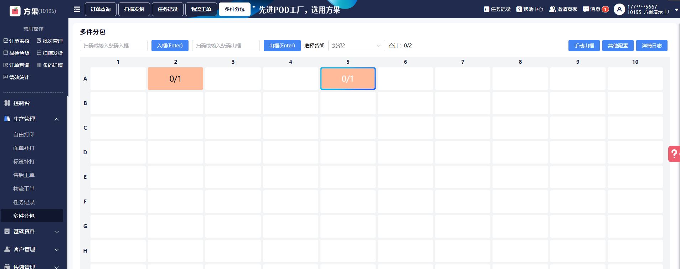680x269 pixels.
Task: Select the orange 0/1 cell in column 2
Action: coord(175,78)
